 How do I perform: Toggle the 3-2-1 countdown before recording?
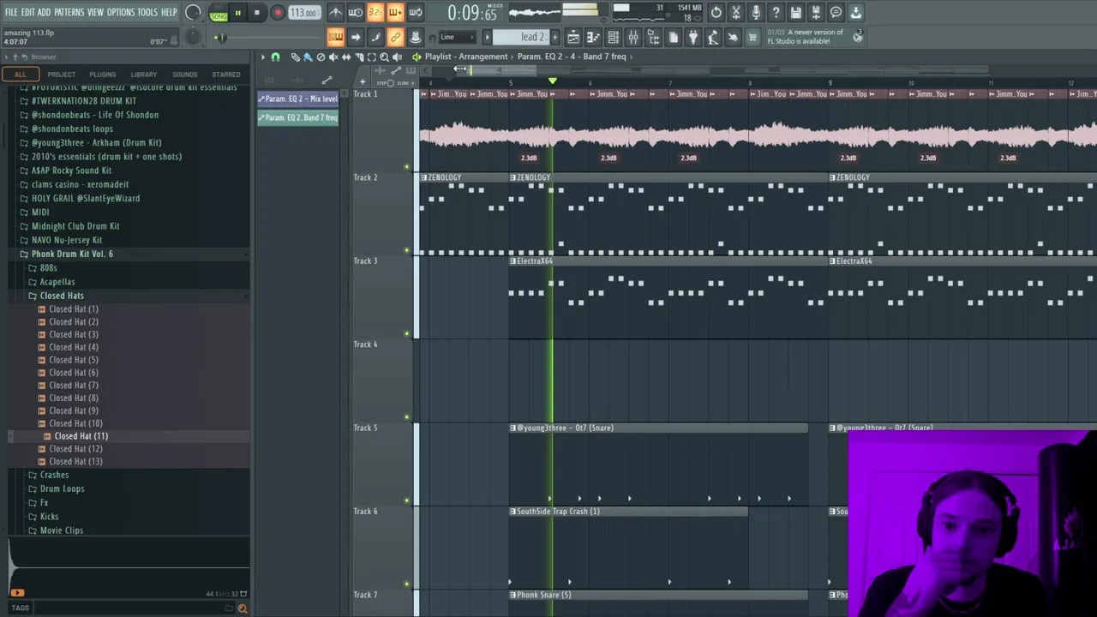(x=375, y=13)
